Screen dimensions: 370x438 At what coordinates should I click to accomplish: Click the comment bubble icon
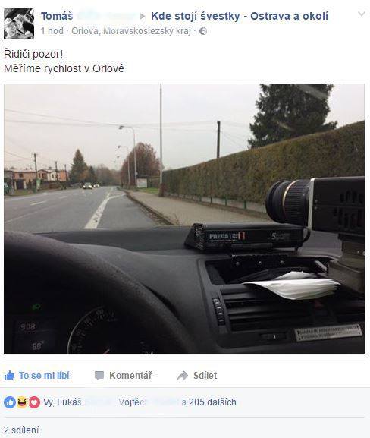(99, 376)
